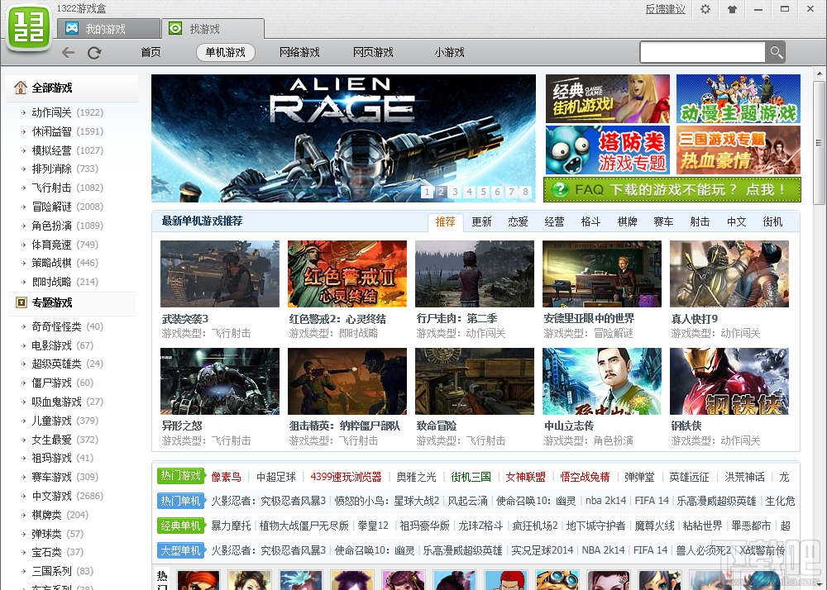The height and width of the screenshot is (590, 827).
Task: Click the magnifier search icon
Action: click(776, 52)
